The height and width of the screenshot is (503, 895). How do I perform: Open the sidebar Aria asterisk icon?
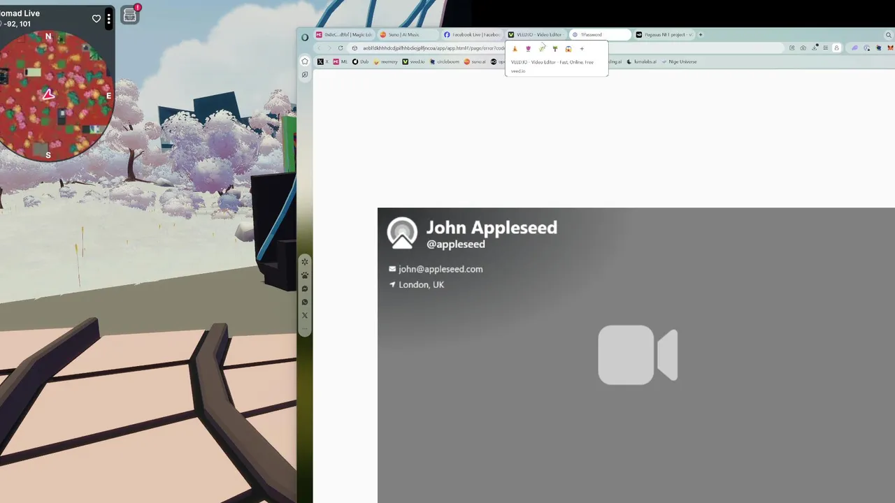[305, 262]
